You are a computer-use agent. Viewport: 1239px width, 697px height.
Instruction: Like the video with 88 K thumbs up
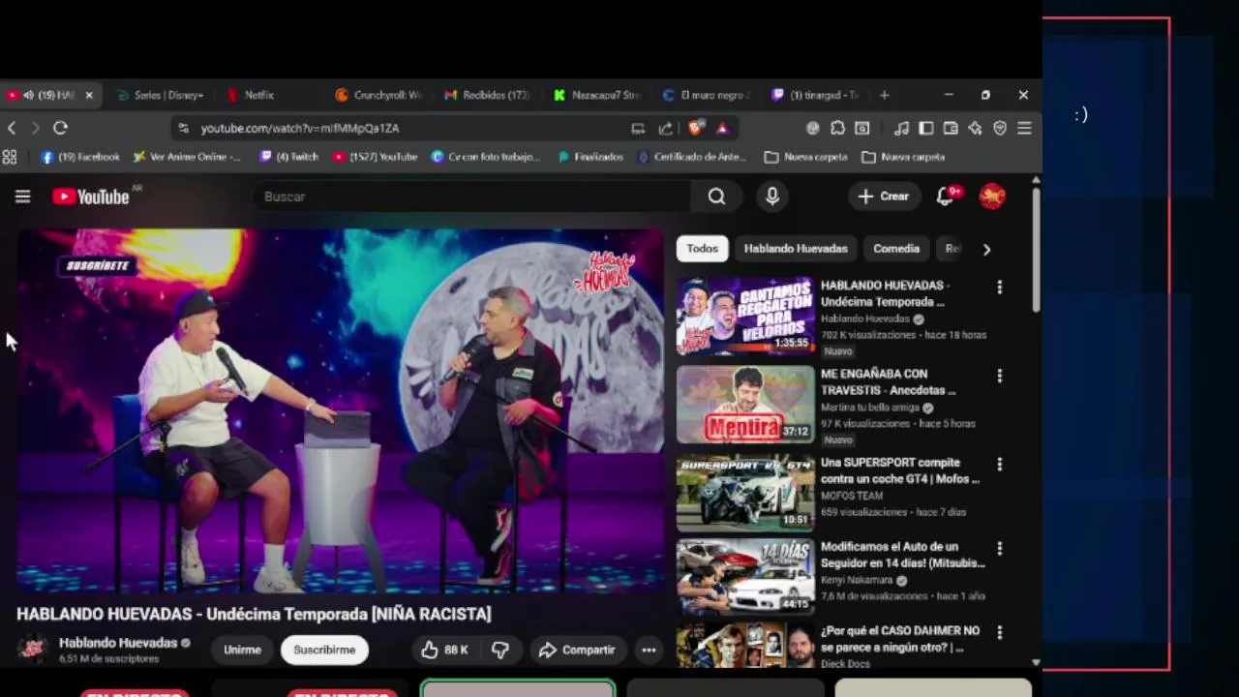tap(445, 650)
